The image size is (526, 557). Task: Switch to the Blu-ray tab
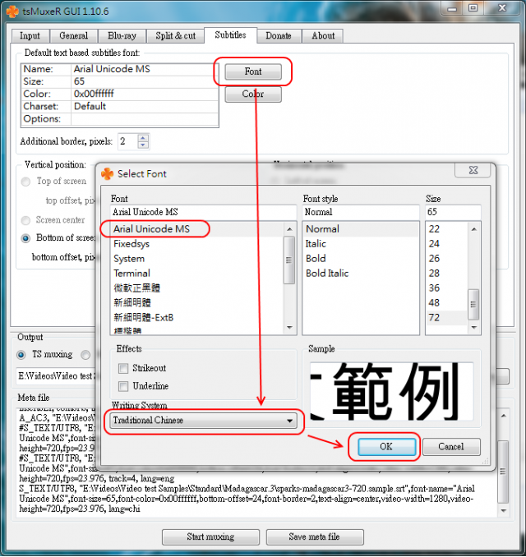(122, 36)
